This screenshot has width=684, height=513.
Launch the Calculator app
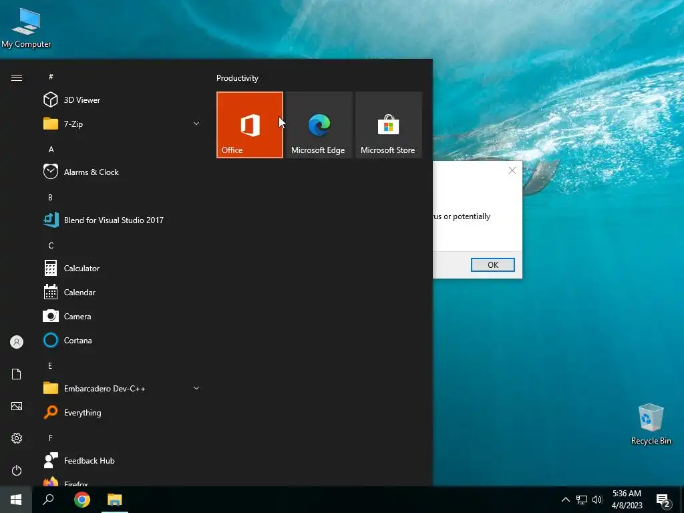pos(122,269)
